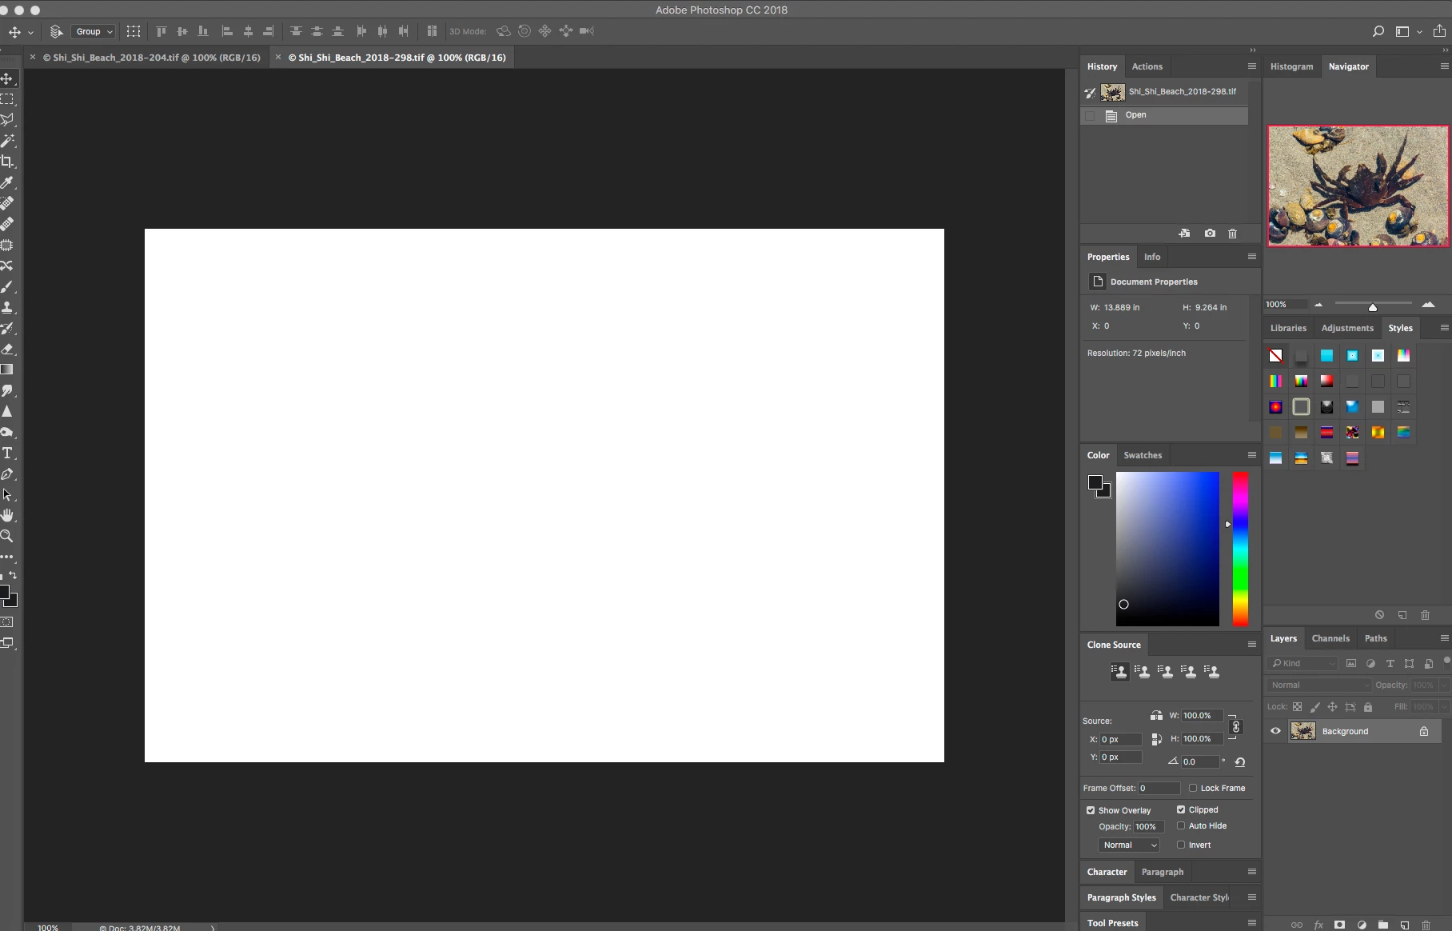
Task: Switch to the Actions tab
Action: coord(1147,66)
